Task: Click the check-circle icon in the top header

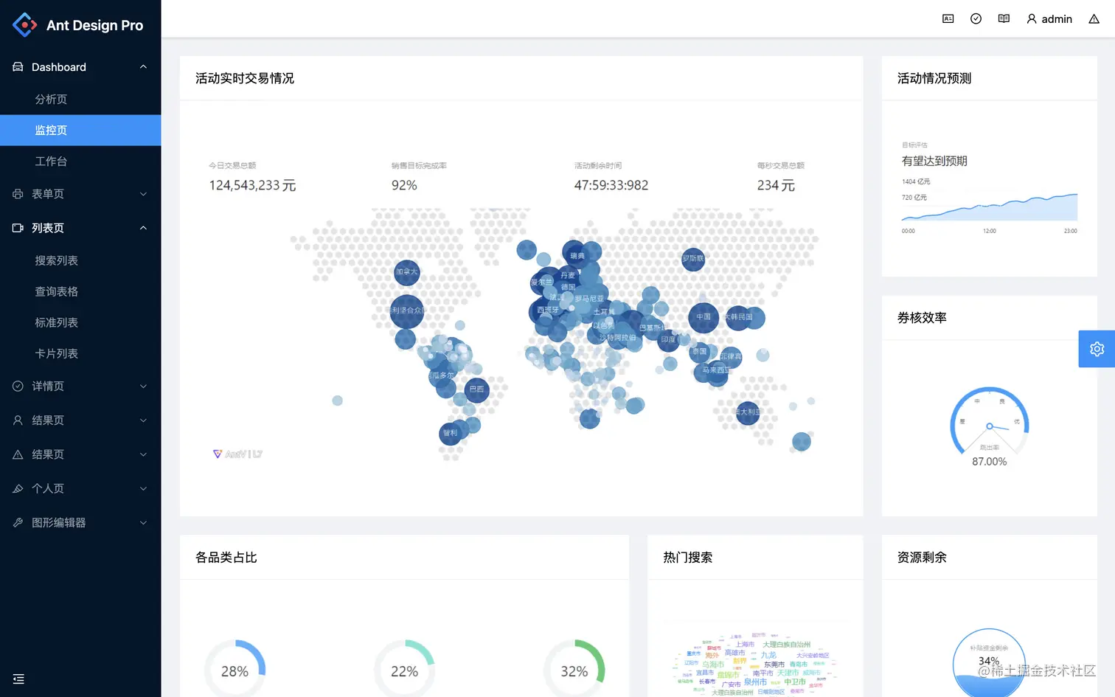Action: [x=976, y=19]
